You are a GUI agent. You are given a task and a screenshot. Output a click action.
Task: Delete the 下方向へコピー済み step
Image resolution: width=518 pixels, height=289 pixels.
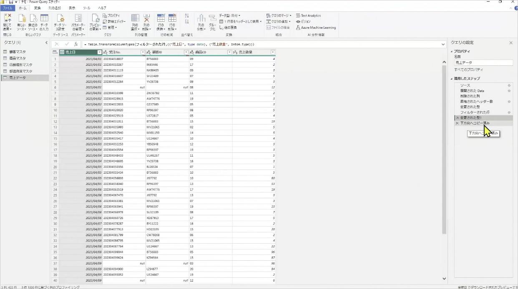pos(458,123)
